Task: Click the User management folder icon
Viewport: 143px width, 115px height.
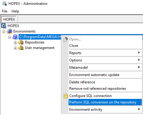Action: click(21, 48)
